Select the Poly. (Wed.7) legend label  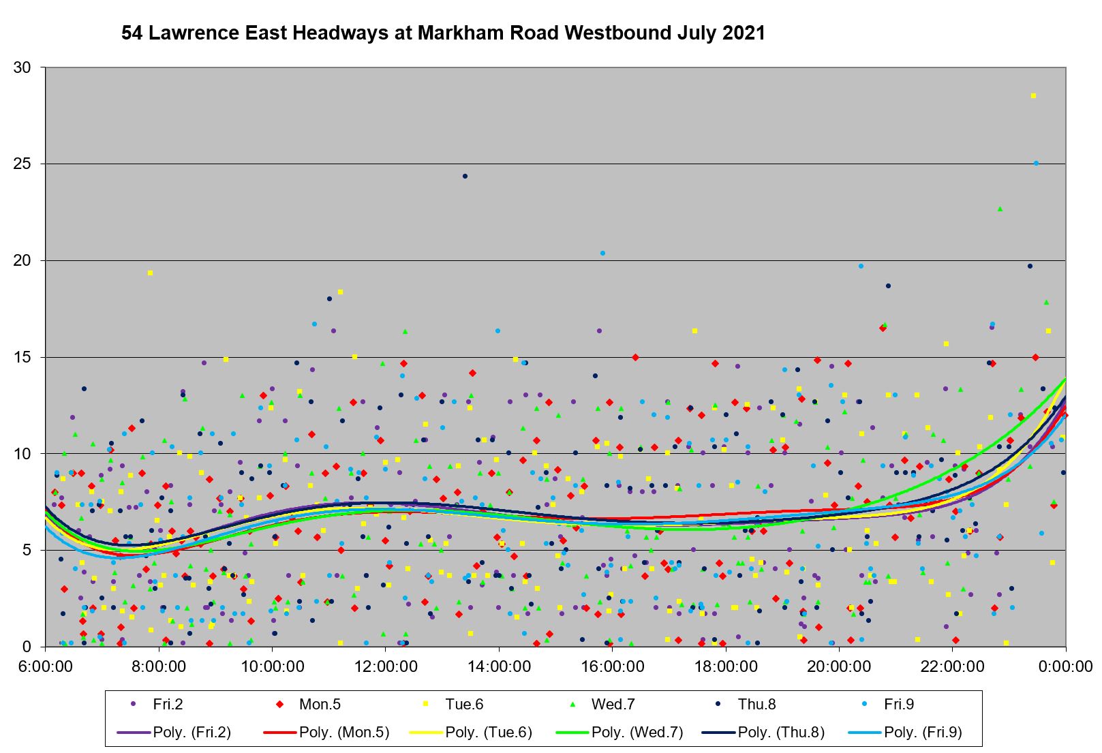pos(637,733)
